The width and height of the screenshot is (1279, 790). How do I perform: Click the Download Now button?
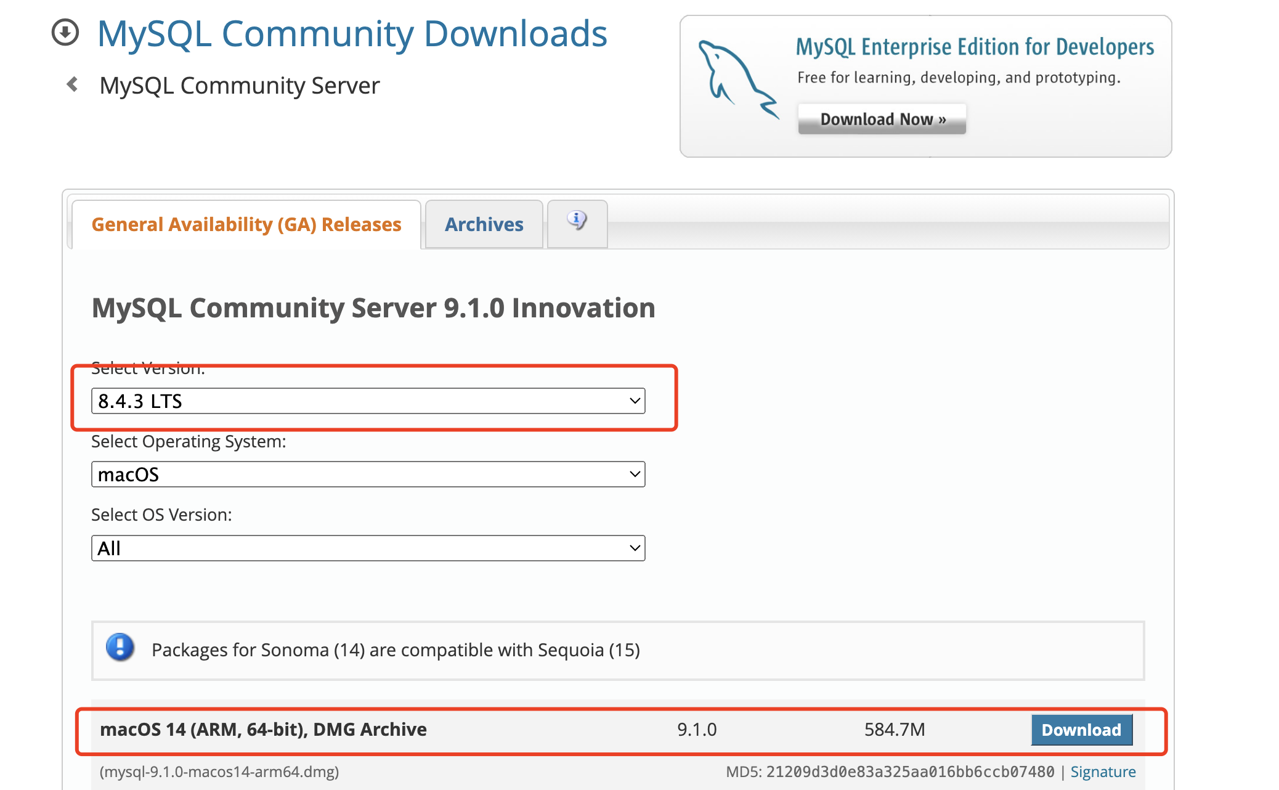[x=882, y=119]
